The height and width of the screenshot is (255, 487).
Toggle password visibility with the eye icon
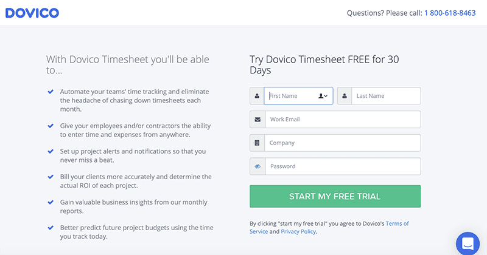pos(257,166)
